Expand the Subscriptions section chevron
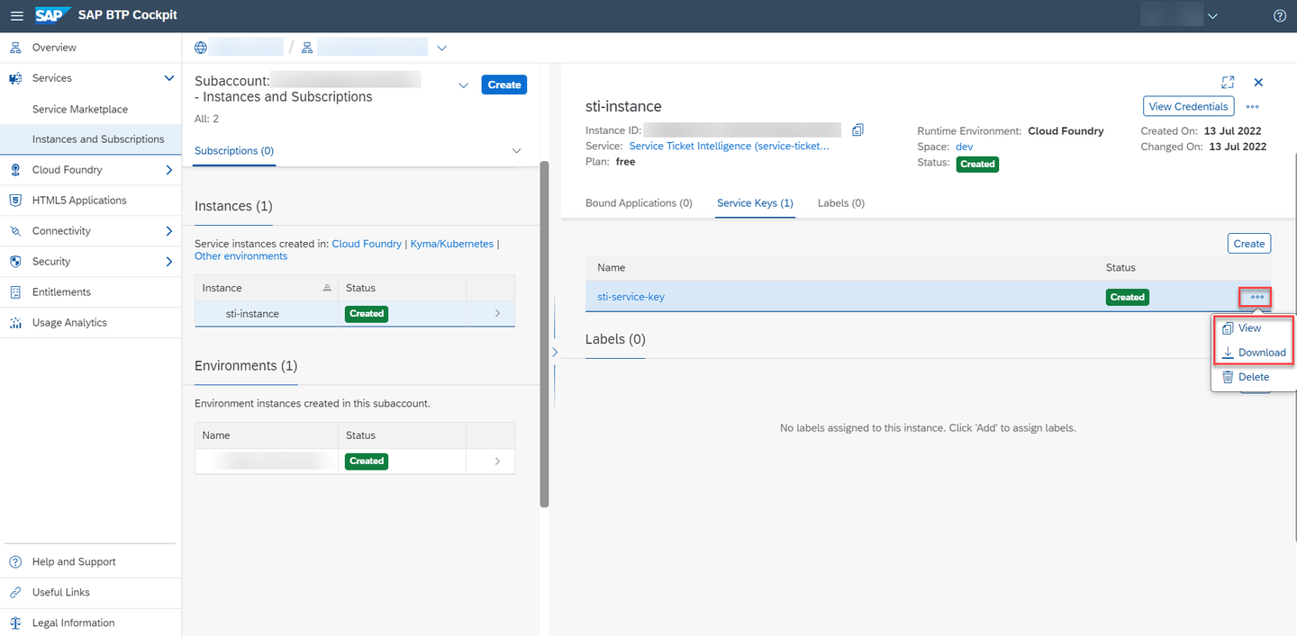1297x636 pixels. (x=516, y=151)
